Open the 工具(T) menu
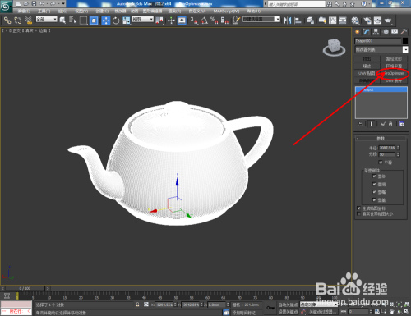Viewport: 411px width, 316px height. [44, 11]
